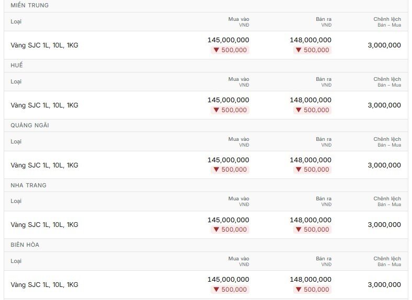The width and height of the screenshot is (412, 300).
Task: Click the NHA TRANG sell-price decrease badge
Action: coord(312,230)
